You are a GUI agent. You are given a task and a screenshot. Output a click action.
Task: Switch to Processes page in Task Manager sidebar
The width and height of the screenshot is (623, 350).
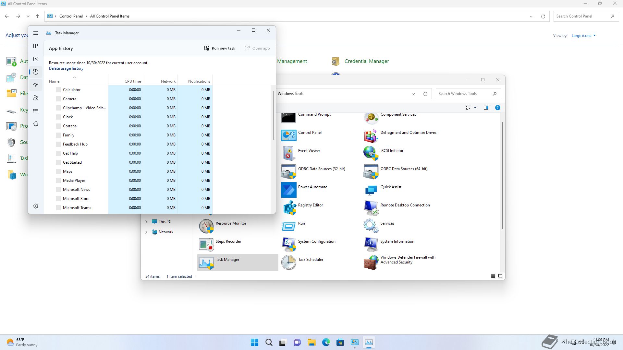[x=36, y=46]
